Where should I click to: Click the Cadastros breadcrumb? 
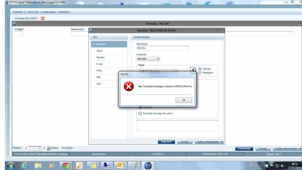[x=64, y=12]
